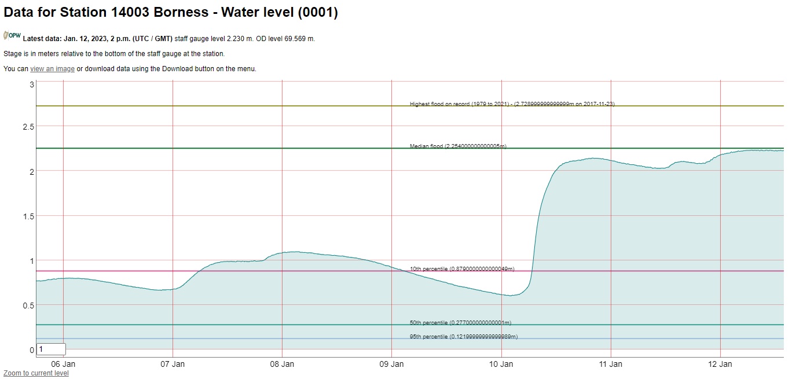Click the 1.5 value on the y-axis

click(28, 216)
